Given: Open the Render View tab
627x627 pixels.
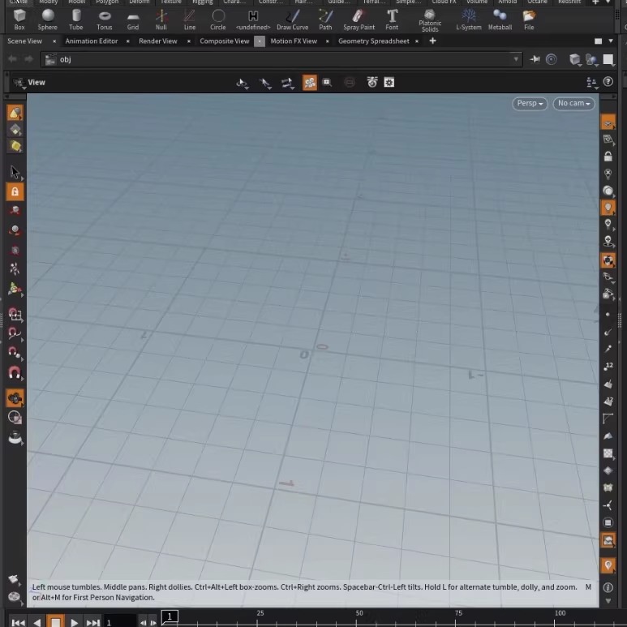Looking at the screenshot, I should tap(158, 41).
